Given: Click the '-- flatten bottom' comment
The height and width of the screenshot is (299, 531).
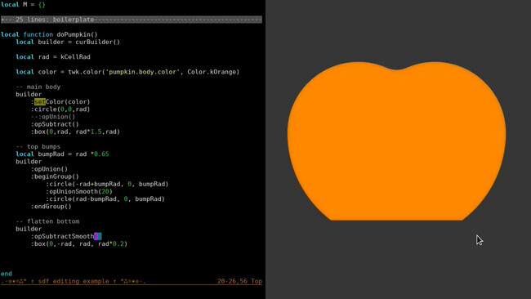Looking at the screenshot, I should point(47,221).
